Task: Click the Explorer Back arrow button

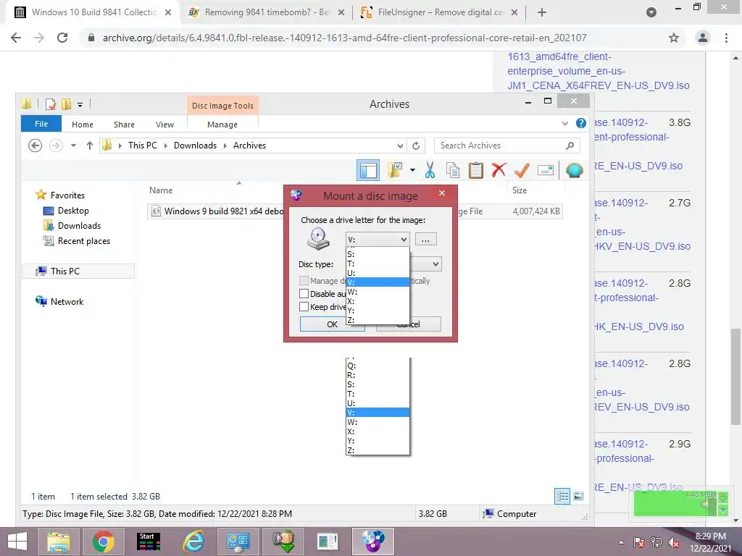Action: pyautogui.click(x=35, y=146)
